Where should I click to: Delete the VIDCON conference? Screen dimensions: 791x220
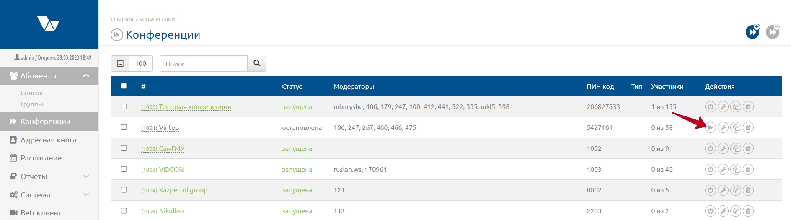(748, 169)
